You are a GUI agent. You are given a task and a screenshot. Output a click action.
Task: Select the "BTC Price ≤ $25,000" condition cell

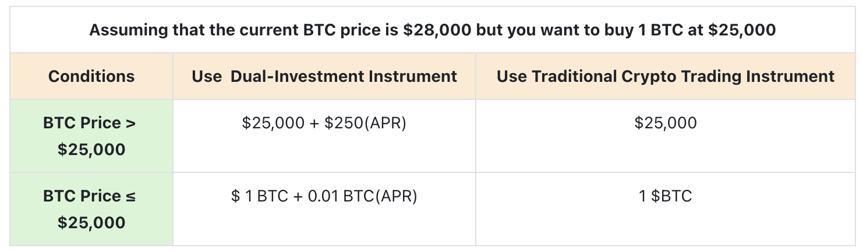91,209
